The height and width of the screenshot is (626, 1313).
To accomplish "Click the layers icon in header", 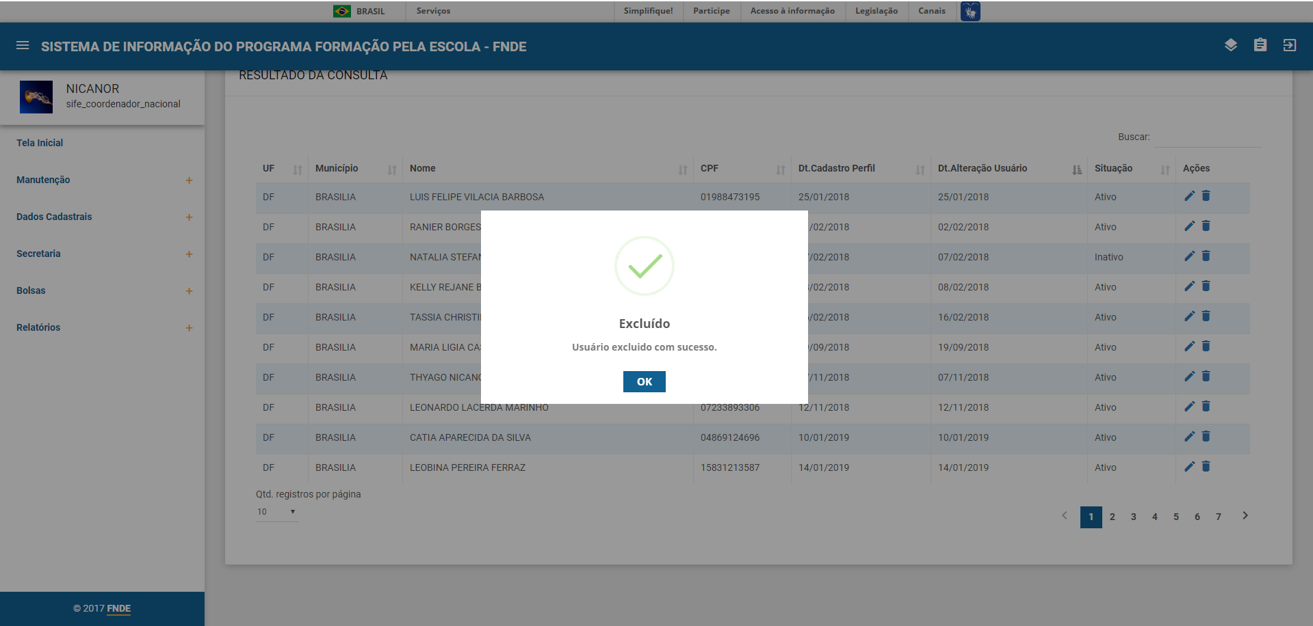I will point(1230,46).
